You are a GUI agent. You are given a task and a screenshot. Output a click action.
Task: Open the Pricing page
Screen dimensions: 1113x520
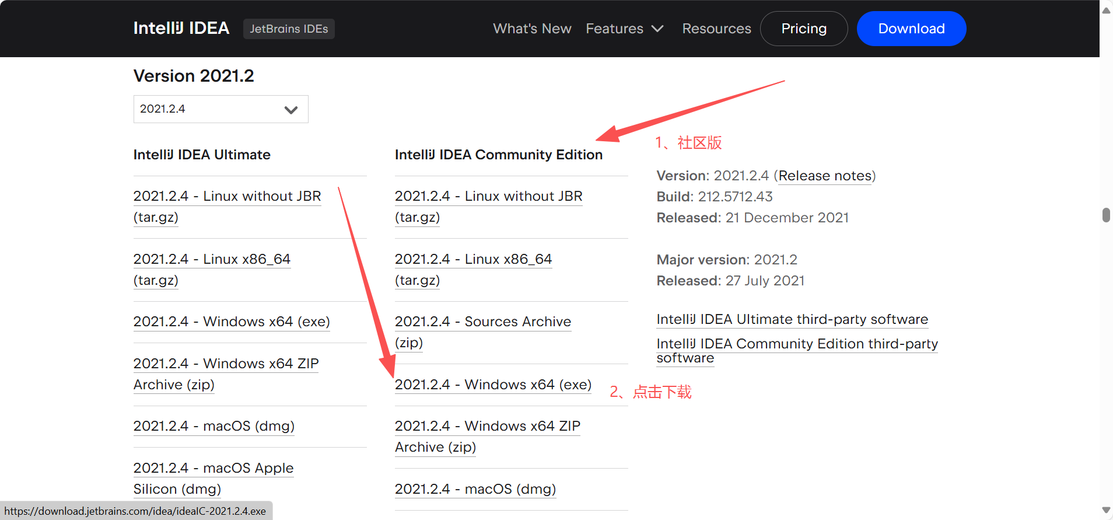click(x=804, y=29)
